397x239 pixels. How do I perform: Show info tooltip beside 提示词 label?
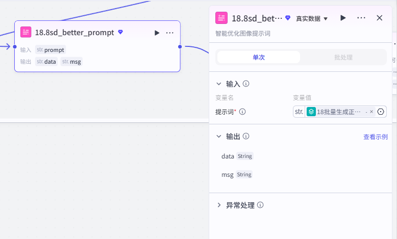tap(242, 112)
